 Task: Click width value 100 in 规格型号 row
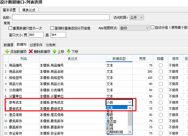143,78
